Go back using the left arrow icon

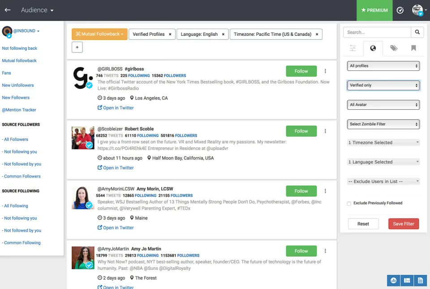pyautogui.click(x=8, y=10)
